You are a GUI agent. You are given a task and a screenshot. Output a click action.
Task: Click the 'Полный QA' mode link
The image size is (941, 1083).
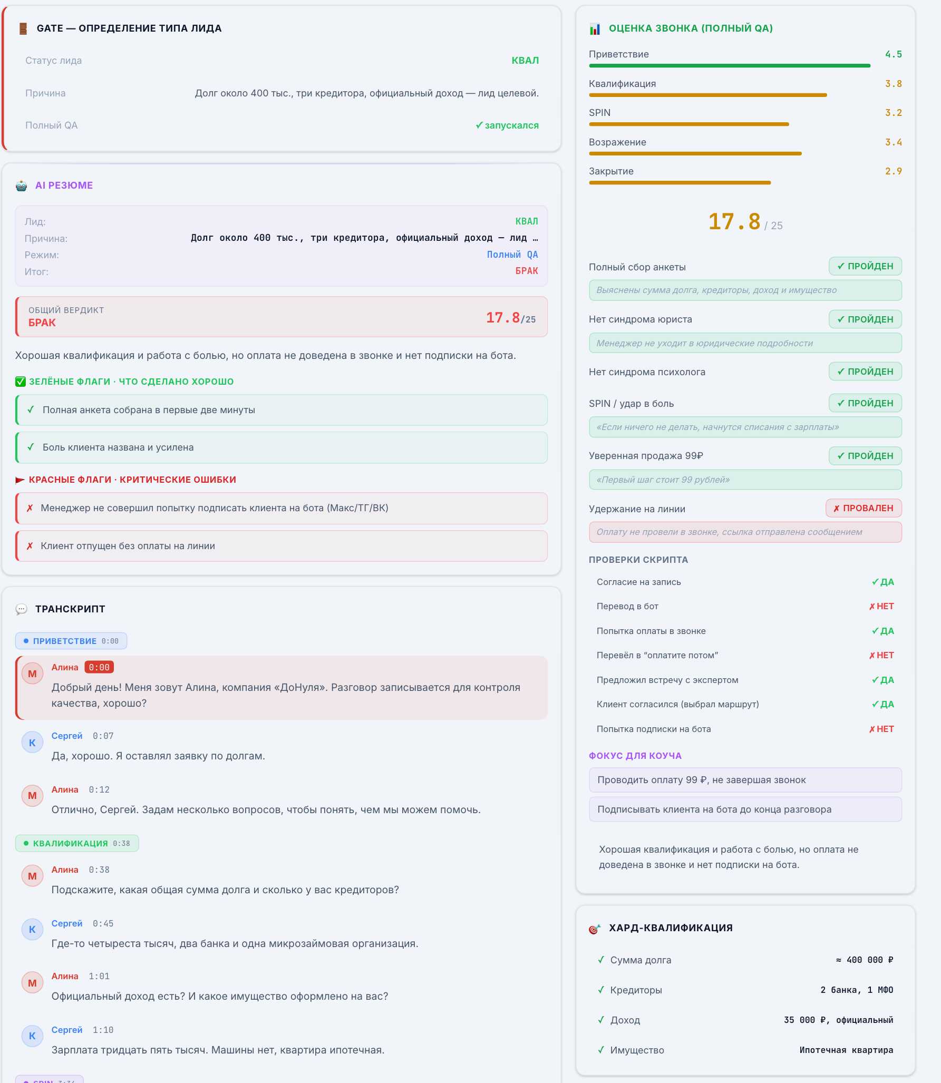[x=512, y=255]
